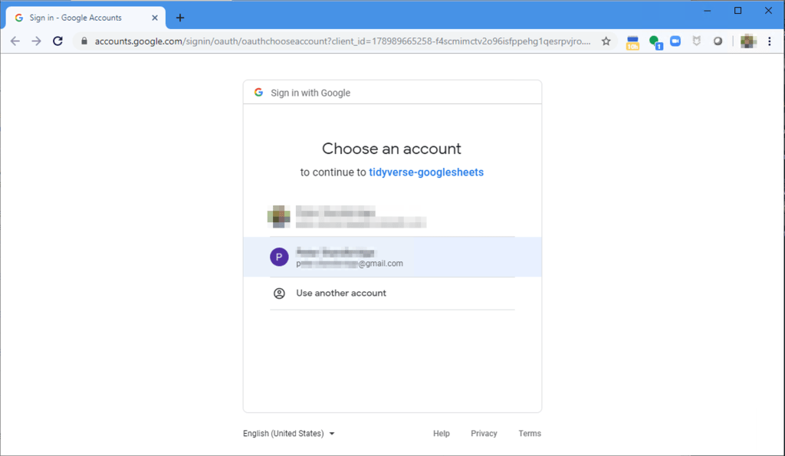The height and width of the screenshot is (456, 785).
Task: Open the tidyverse-googlesheets link
Action: [x=426, y=172]
